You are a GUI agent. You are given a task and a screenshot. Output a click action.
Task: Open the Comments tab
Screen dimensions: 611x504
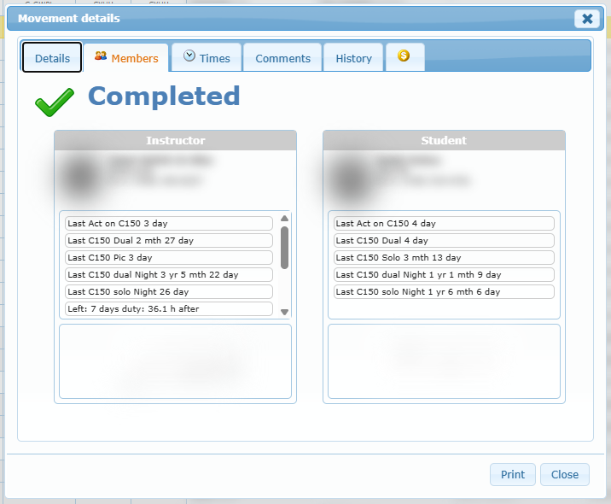(282, 58)
